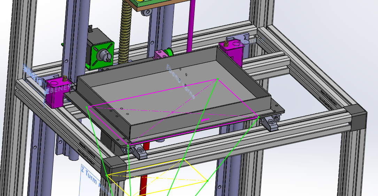This screenshot has height=196, width=378.
Task: Click the bearing block under right tray corner
Action: click(270, 123)
